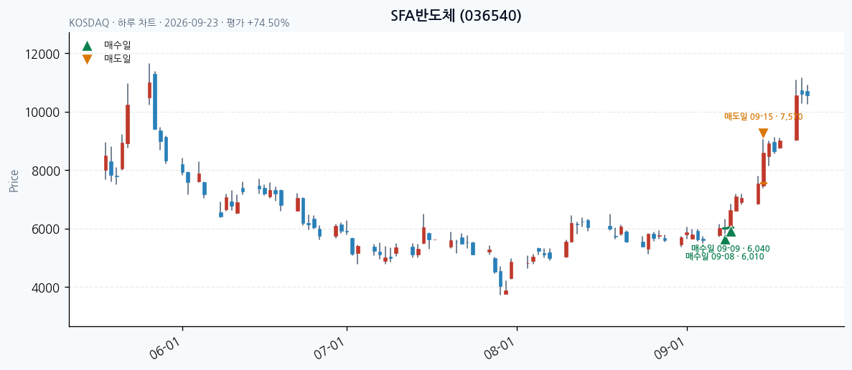Select the '매도일' legend label
This screenshot has width=852, height=370.
tap(118, 59)
